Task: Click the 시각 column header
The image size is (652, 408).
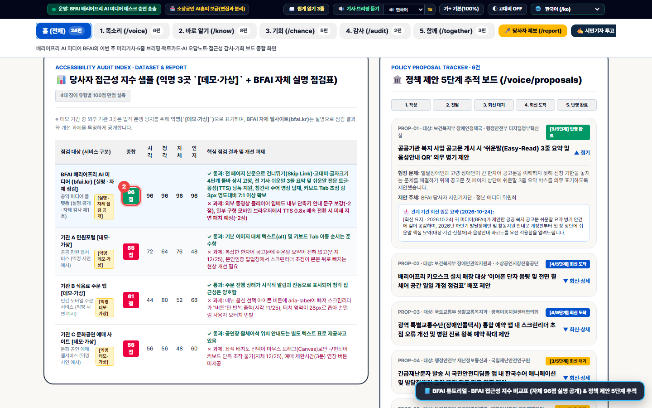Action: pyautogui.click(x=150, y=152)
